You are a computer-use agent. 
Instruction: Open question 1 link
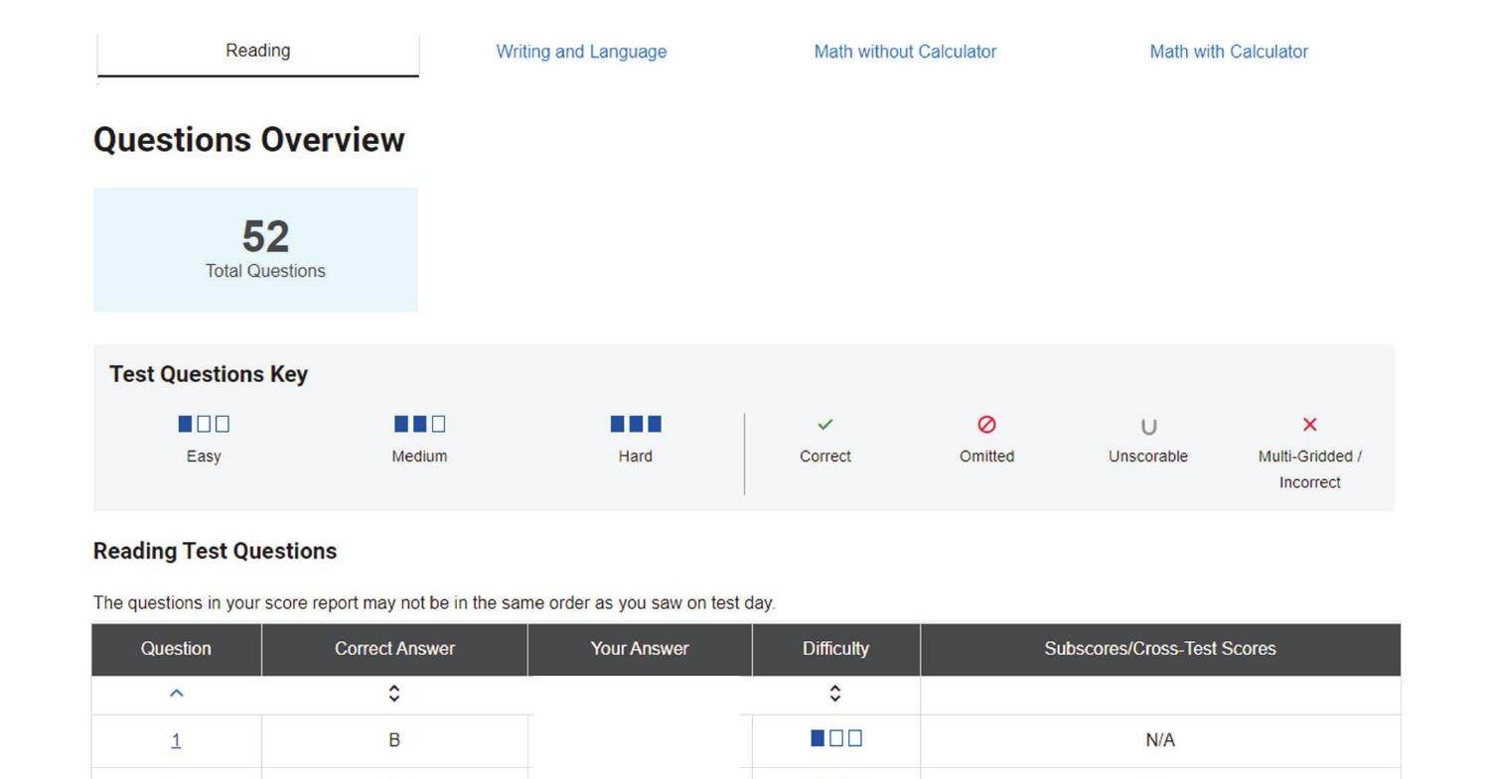(x=176, y=740)
